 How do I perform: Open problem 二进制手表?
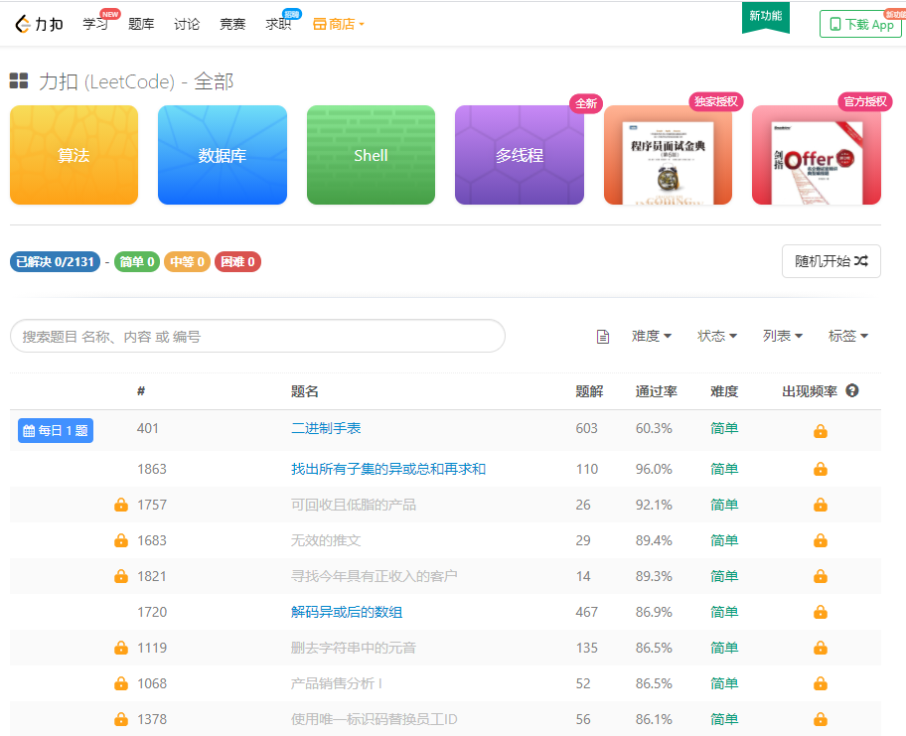pos(326,428)
